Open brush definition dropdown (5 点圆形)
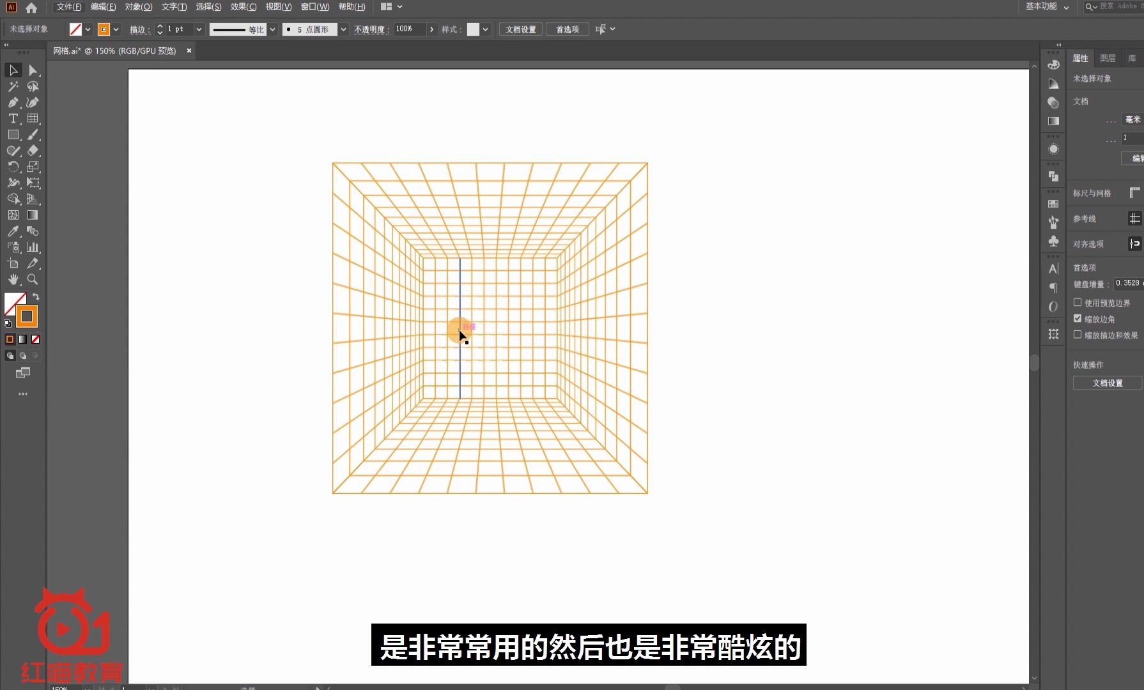The image size is (1144, 690). (343, 29)
